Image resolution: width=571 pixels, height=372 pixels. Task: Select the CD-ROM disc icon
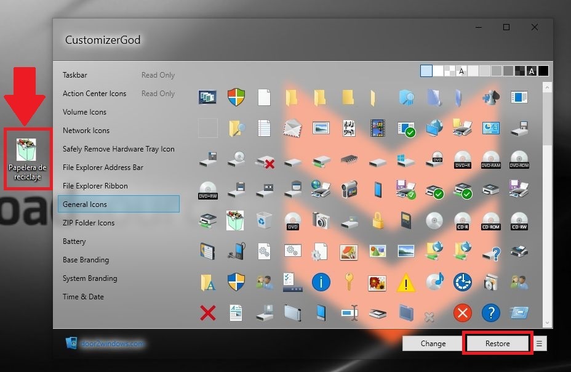(490, 221)
